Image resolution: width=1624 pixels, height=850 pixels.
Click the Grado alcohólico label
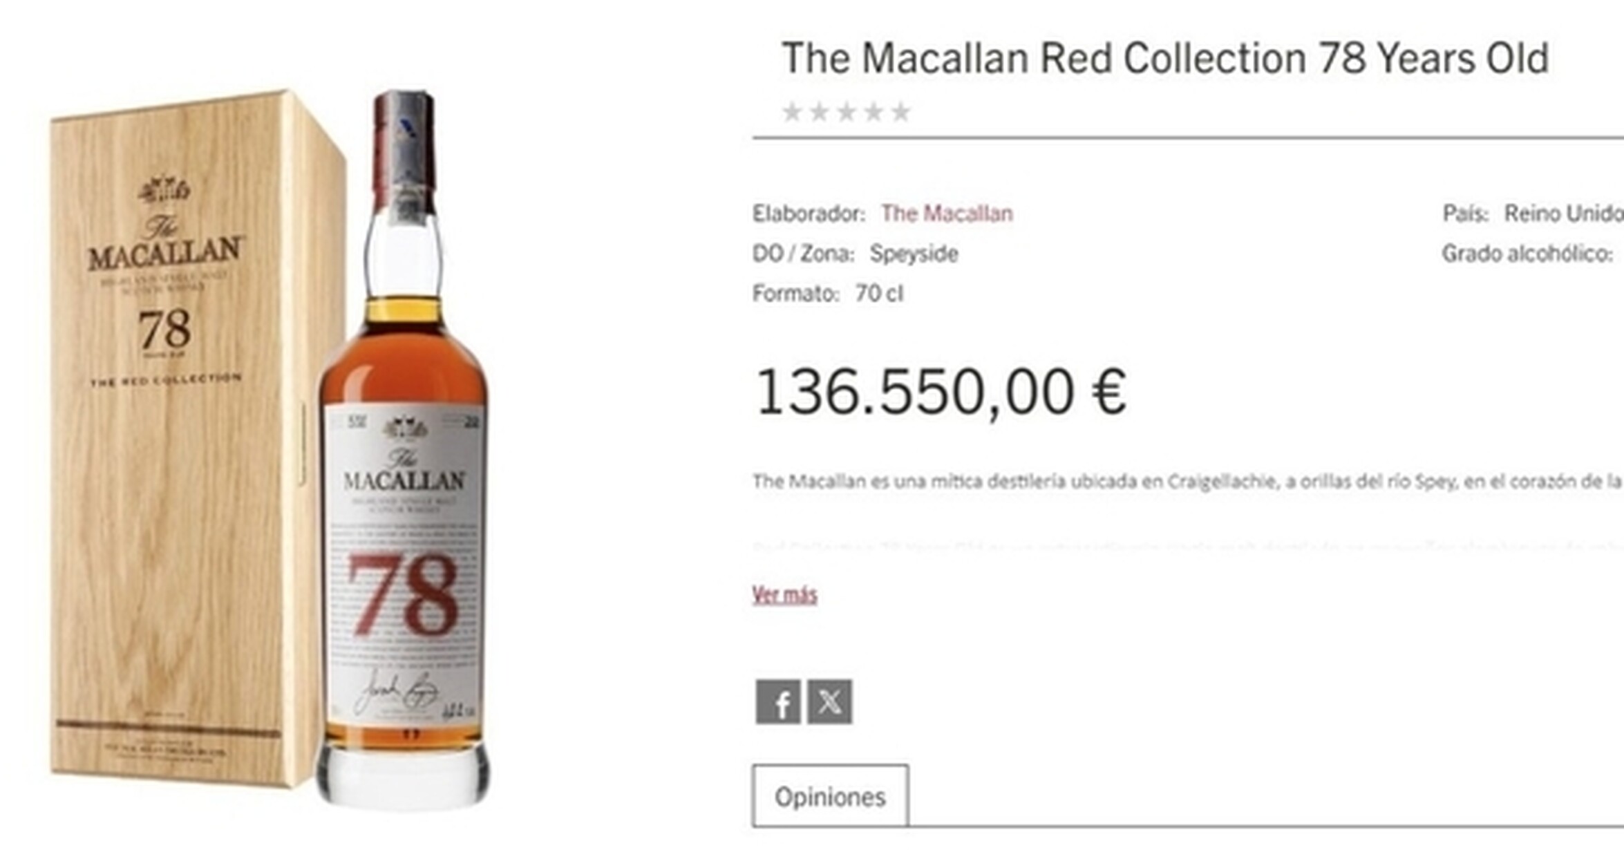1527,254
